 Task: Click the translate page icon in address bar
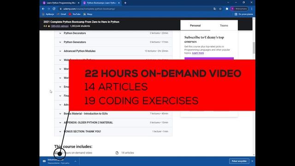click(215, 9)
